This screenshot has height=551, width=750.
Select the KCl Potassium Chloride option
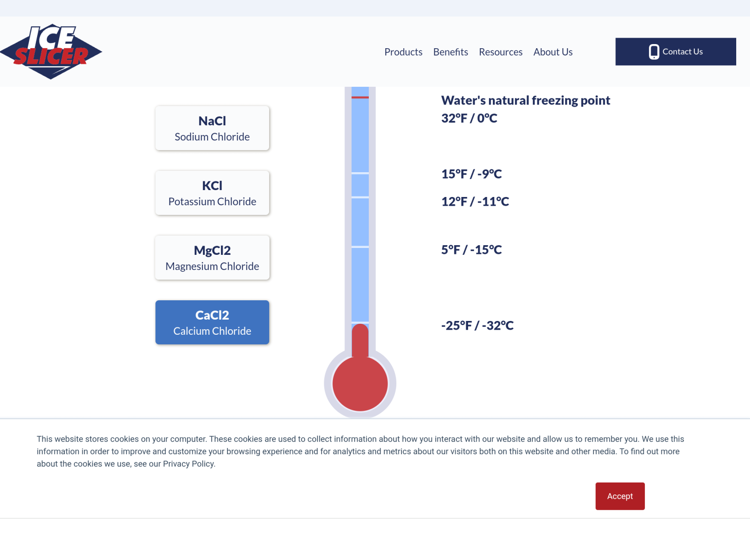[x=212, y=193]
